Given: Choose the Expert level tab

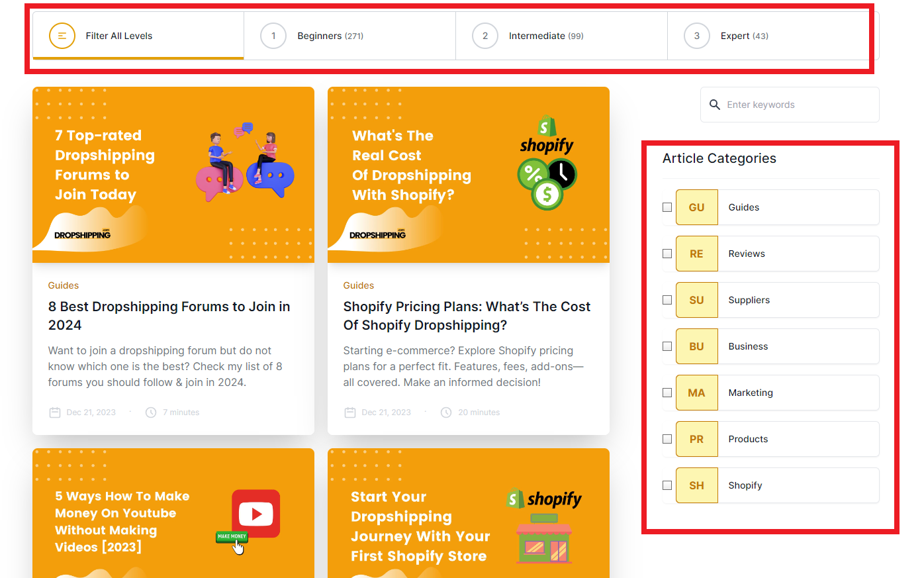Looking at the screenshot, I should (773, 36).
